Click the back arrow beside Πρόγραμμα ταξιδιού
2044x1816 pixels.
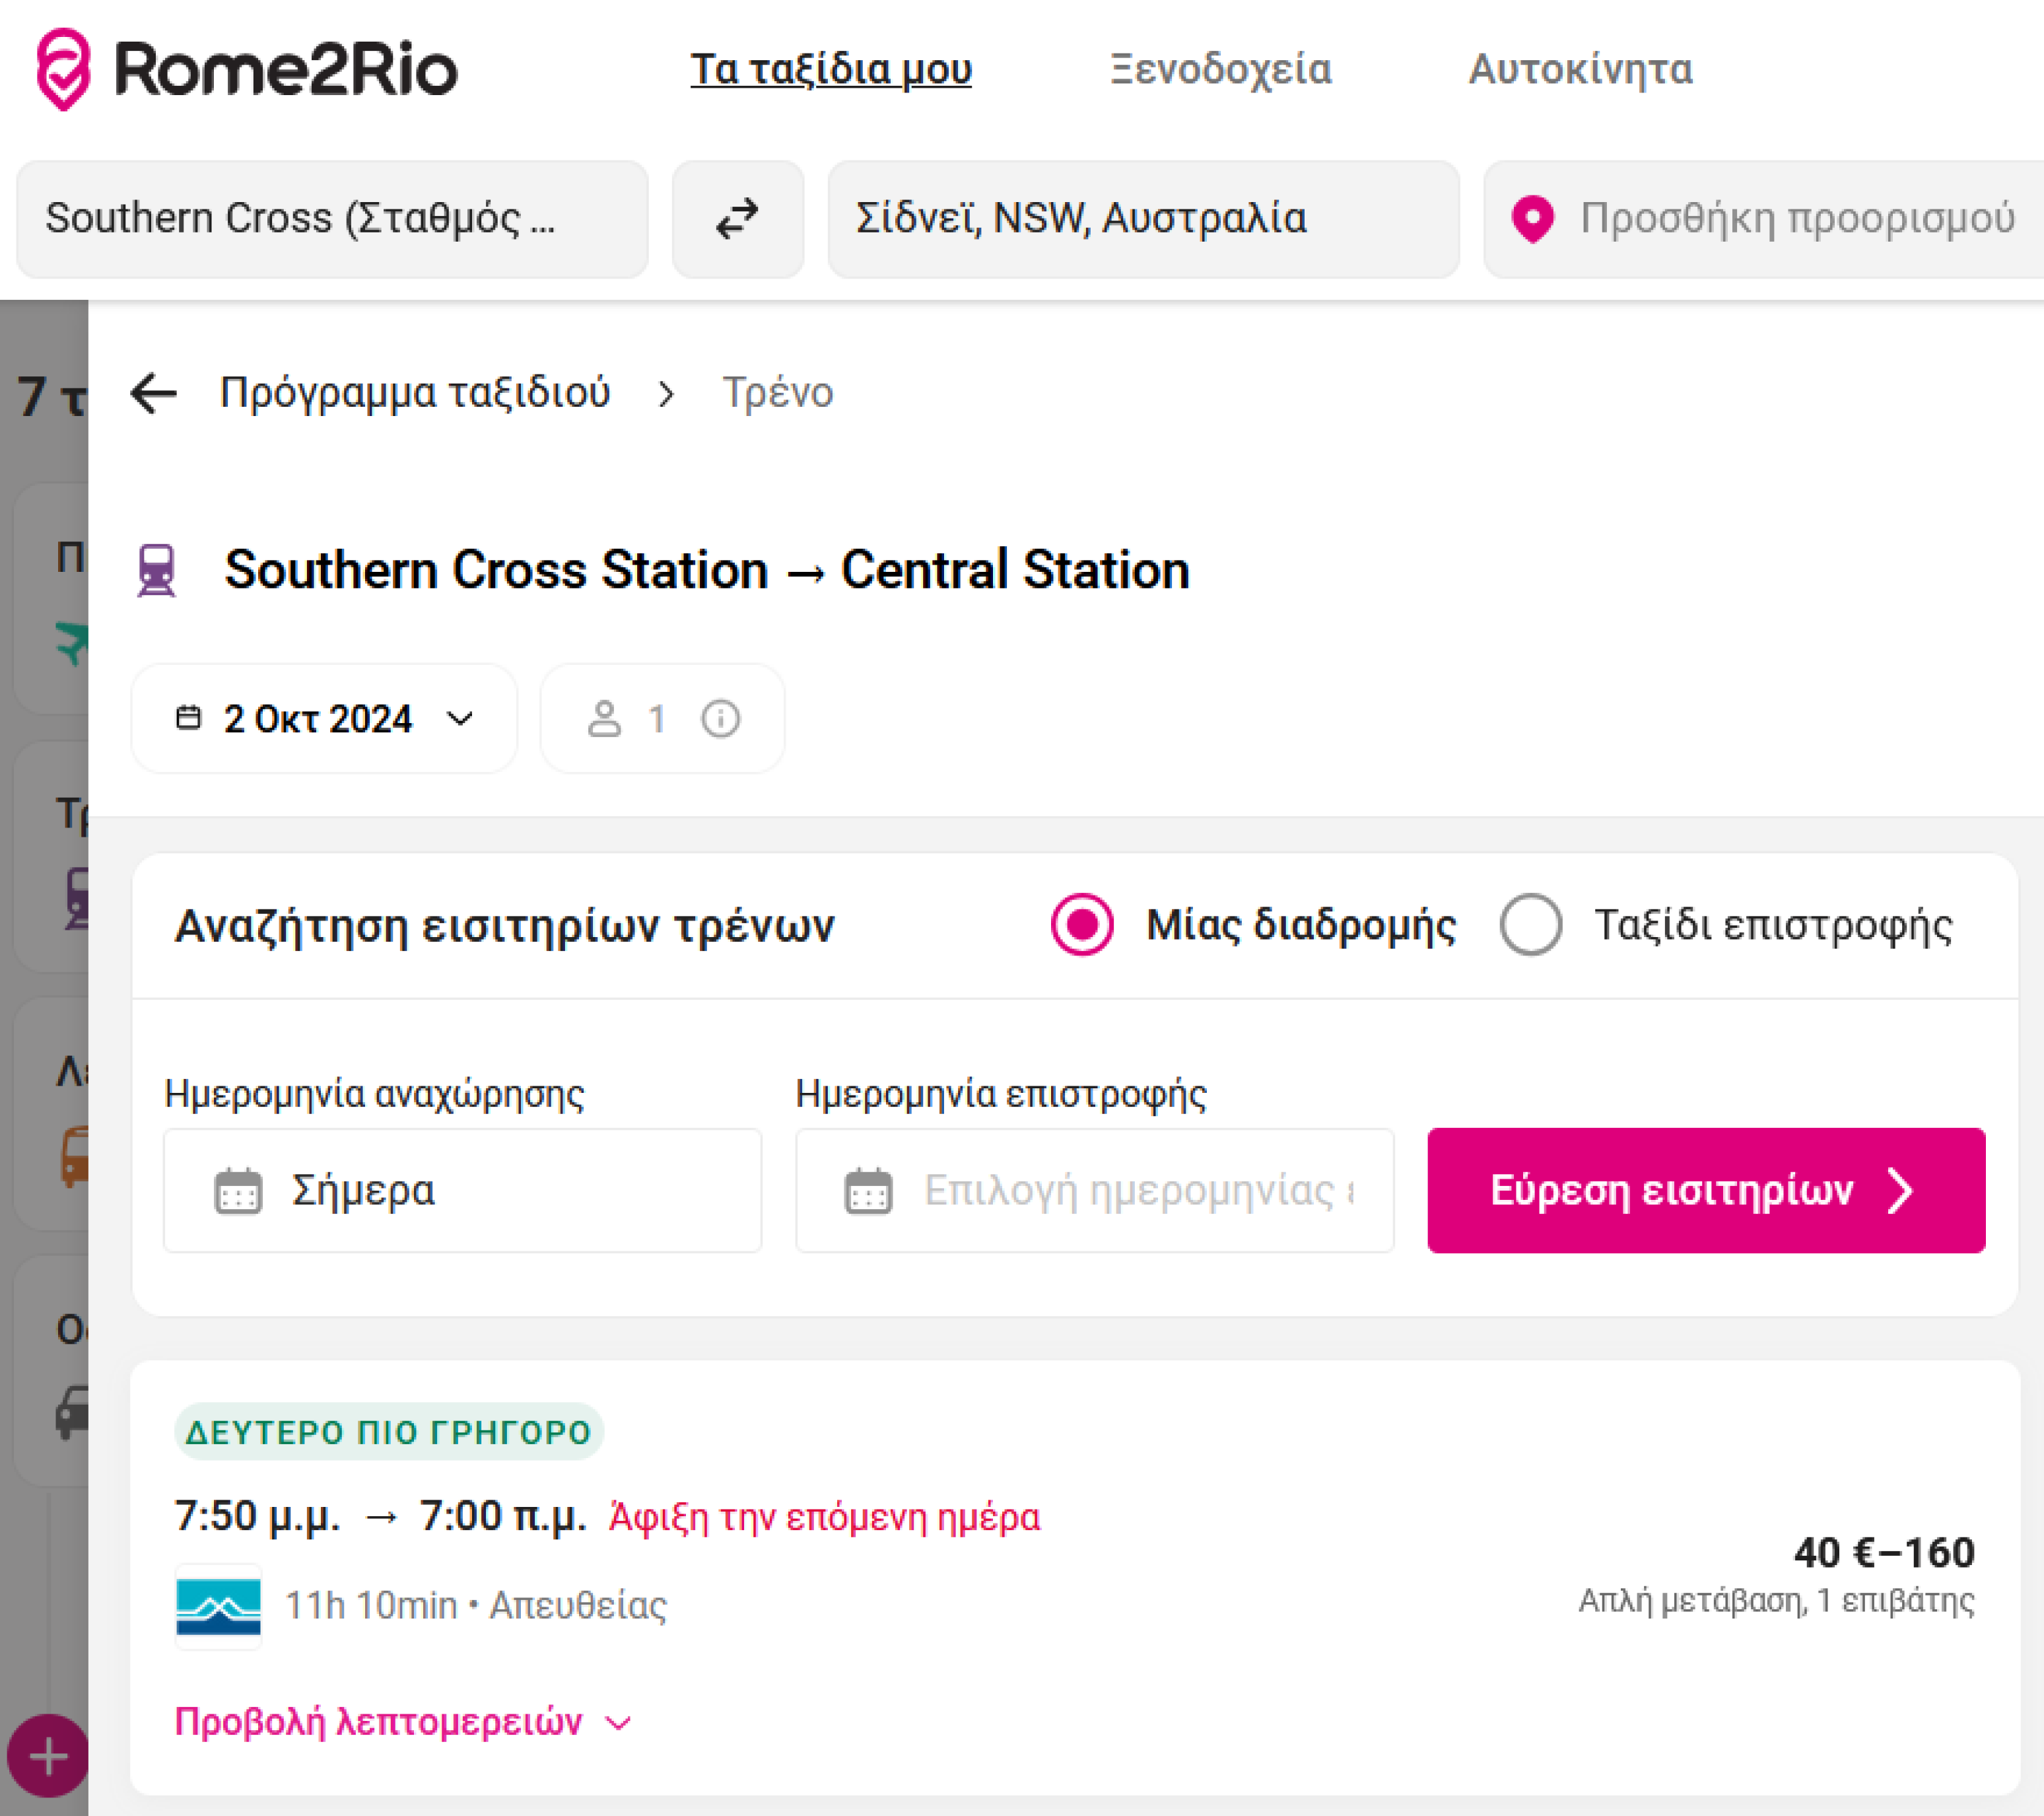coord(154,392)
